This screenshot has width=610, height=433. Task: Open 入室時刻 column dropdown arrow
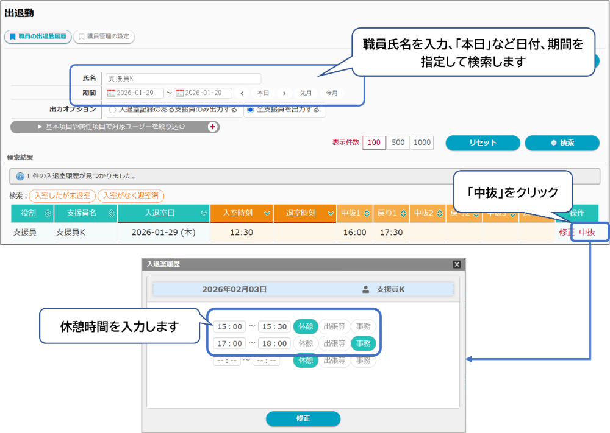coord(267,214)
